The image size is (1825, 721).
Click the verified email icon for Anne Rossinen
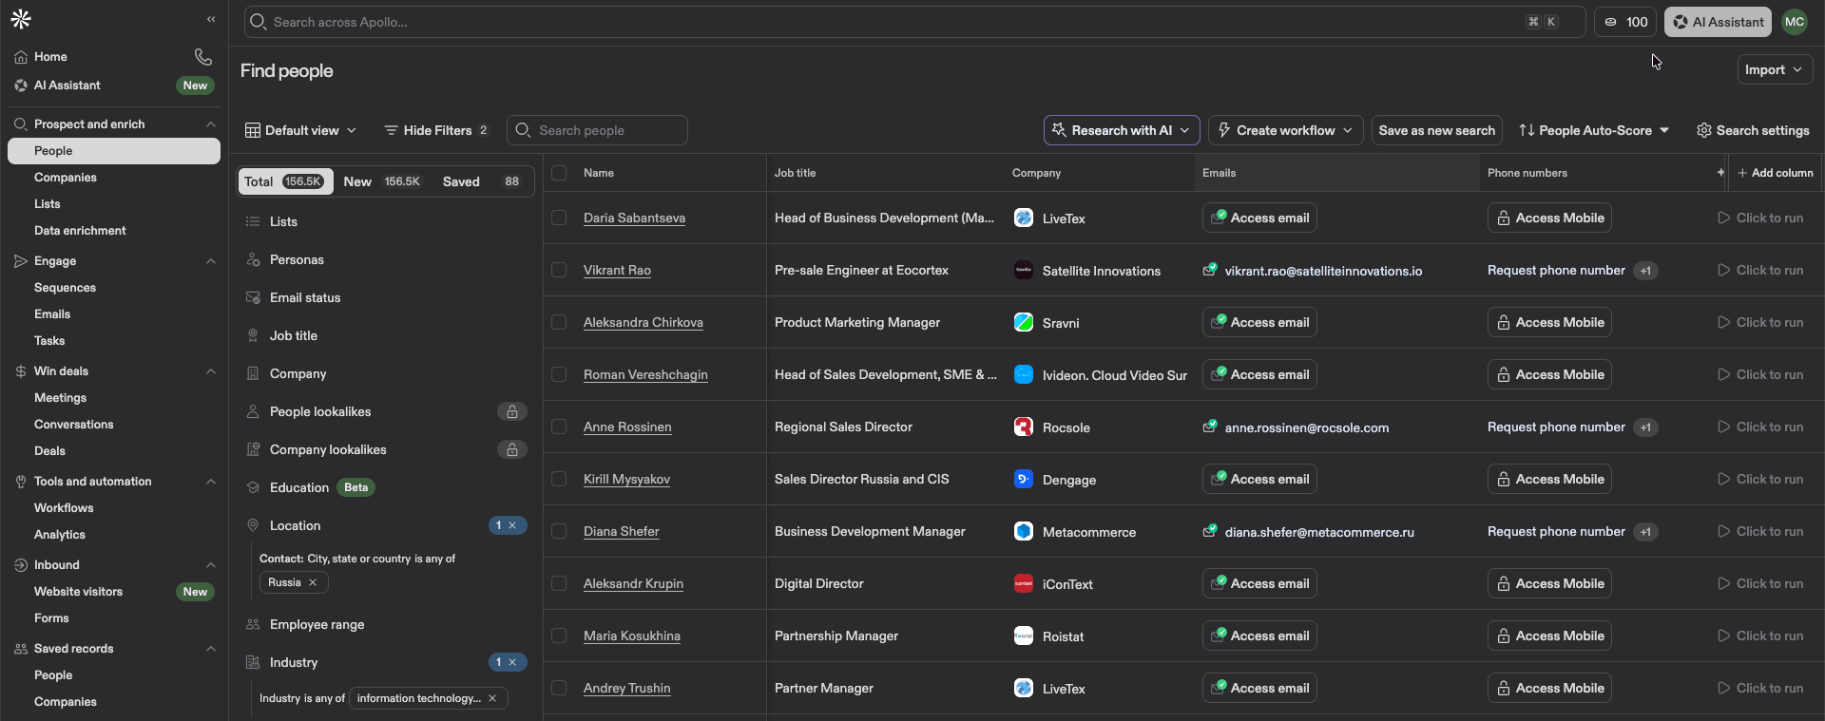[1210, 427]
